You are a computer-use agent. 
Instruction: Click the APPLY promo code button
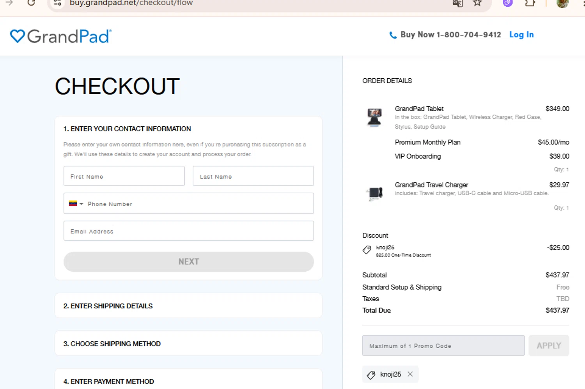click(549, 346)
